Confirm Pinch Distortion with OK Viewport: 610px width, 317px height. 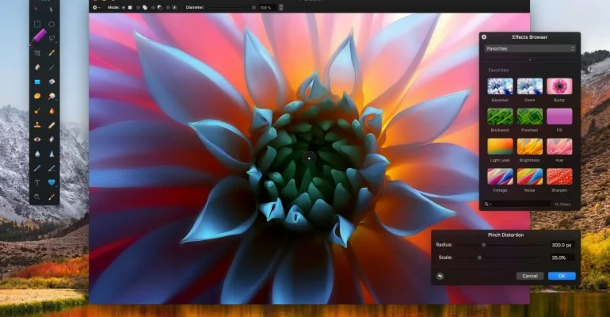pyautogui.click(x=561, y=276)
